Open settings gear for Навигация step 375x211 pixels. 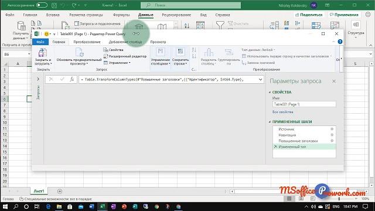332,135
